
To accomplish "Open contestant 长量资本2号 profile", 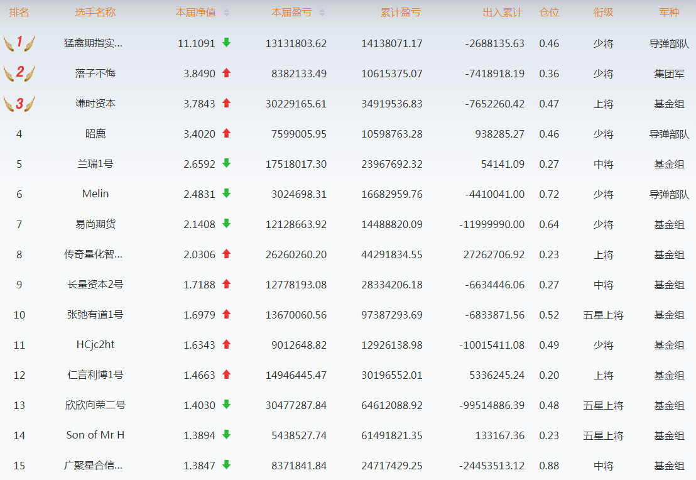I will point(95,285).
